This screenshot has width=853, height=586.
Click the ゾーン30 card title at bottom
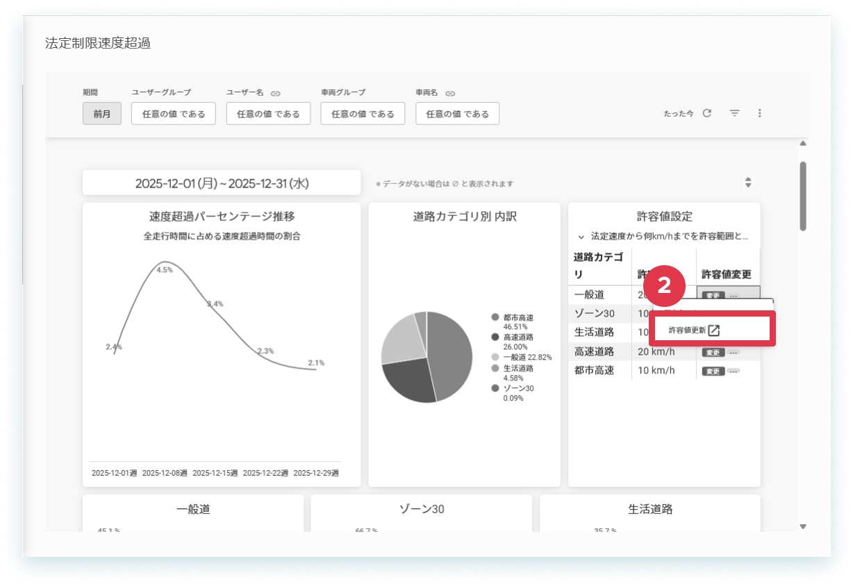click(422, 509)
